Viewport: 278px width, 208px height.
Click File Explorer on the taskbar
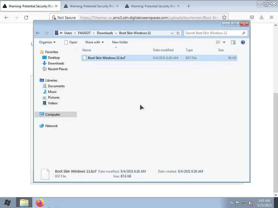[24, 203]
